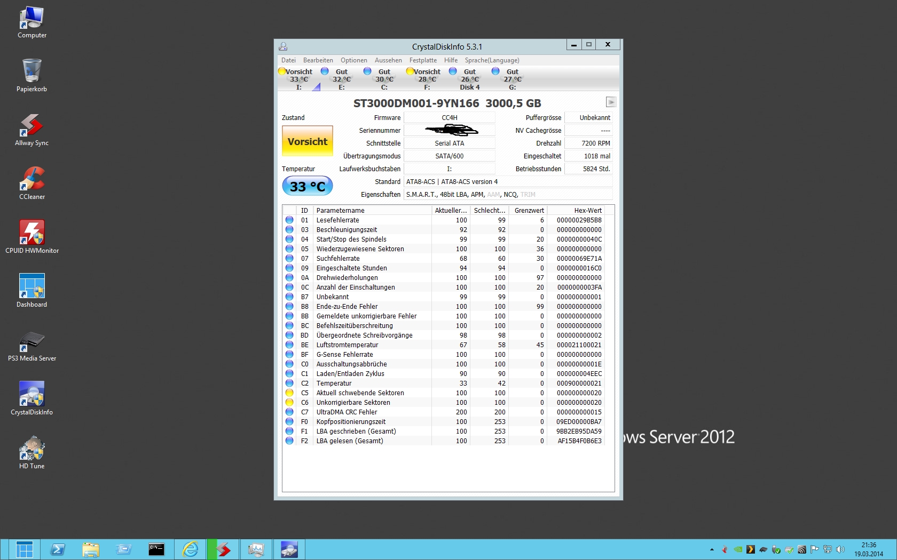Select the Eingeschaltete Stunden row
The image size is (897, 560).
coord(444,268)
